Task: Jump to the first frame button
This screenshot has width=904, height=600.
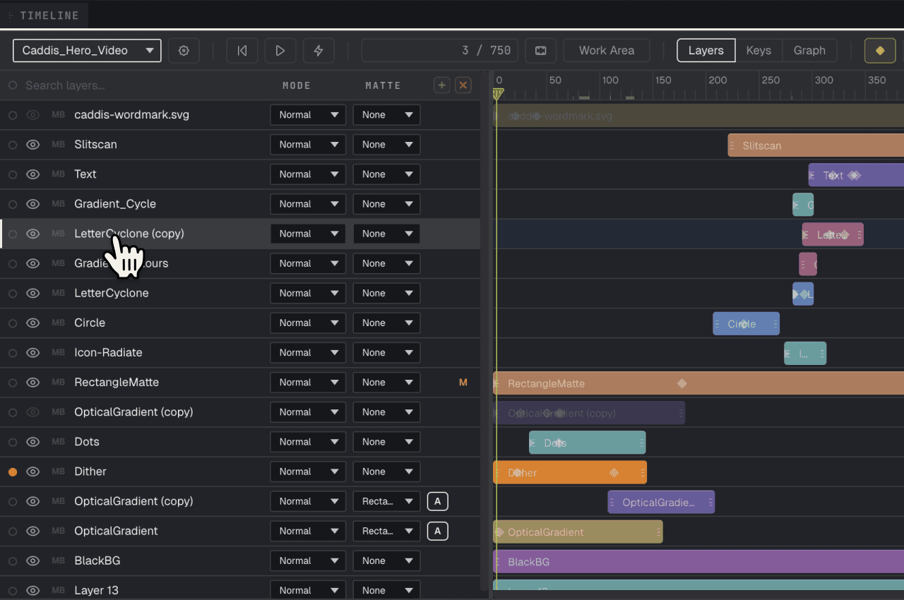Action: coord(242,51)
